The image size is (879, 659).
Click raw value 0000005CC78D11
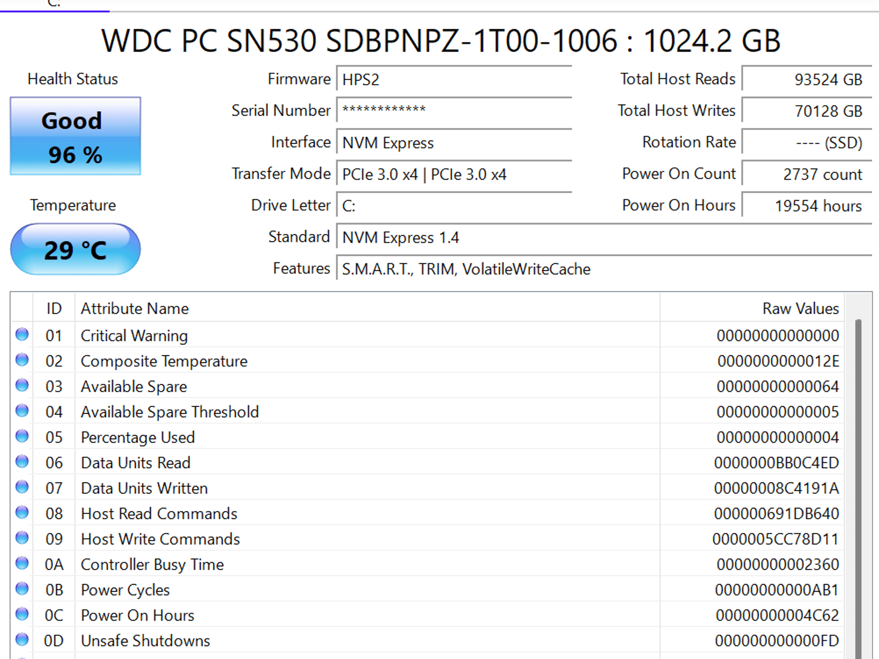(x=776, y=539)
